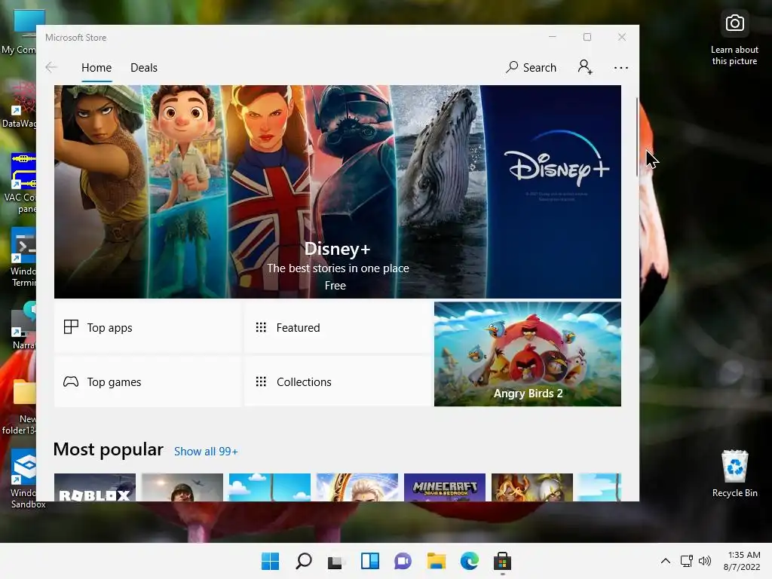Open File Explorer from the taskbar
This screenshot has width=772, height=579.
[437, 561]
